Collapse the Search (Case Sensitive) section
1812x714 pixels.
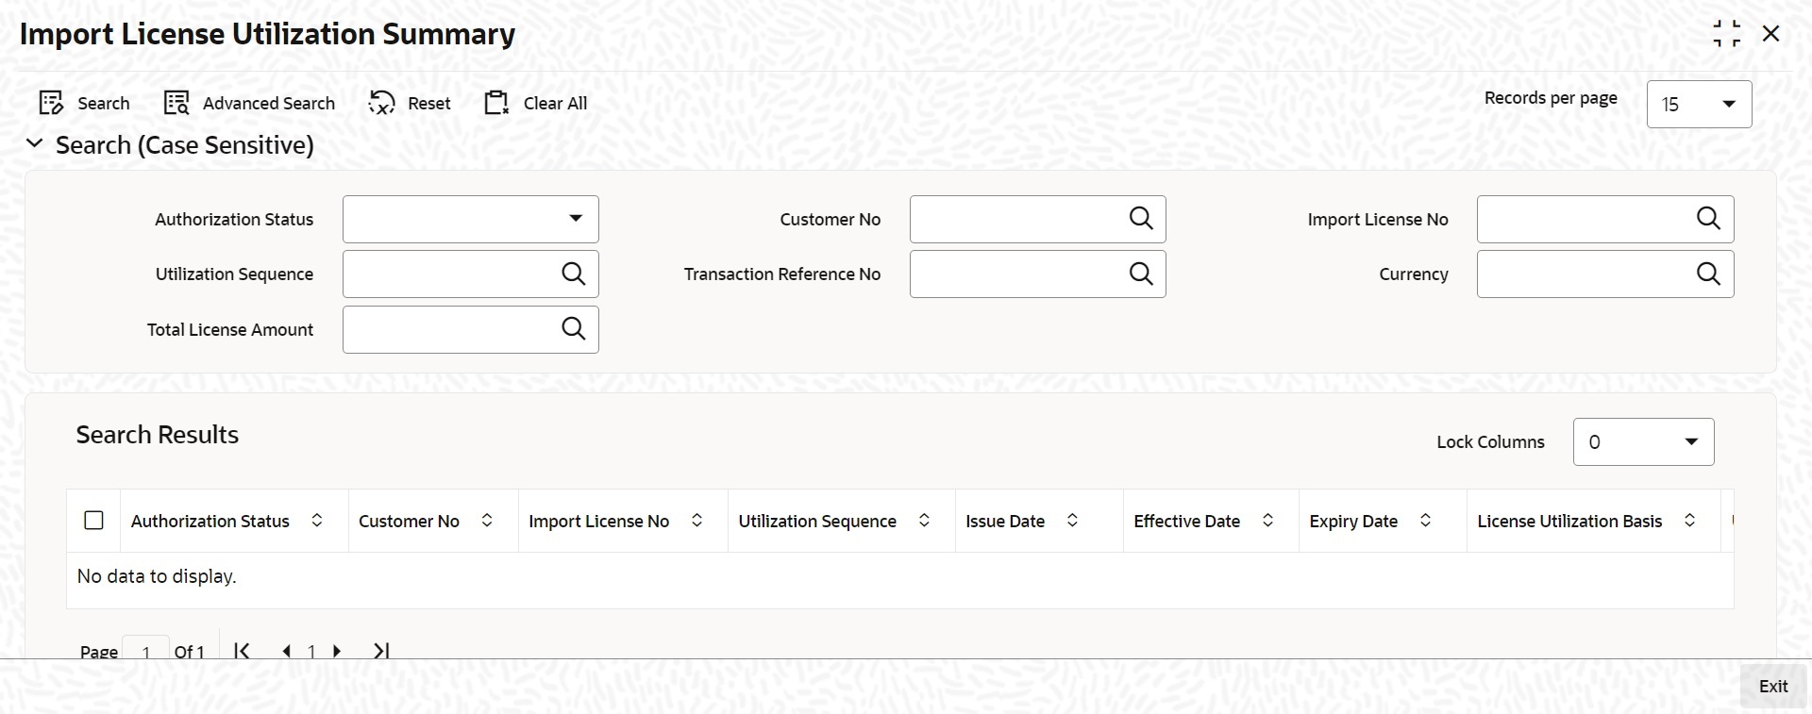35,144
